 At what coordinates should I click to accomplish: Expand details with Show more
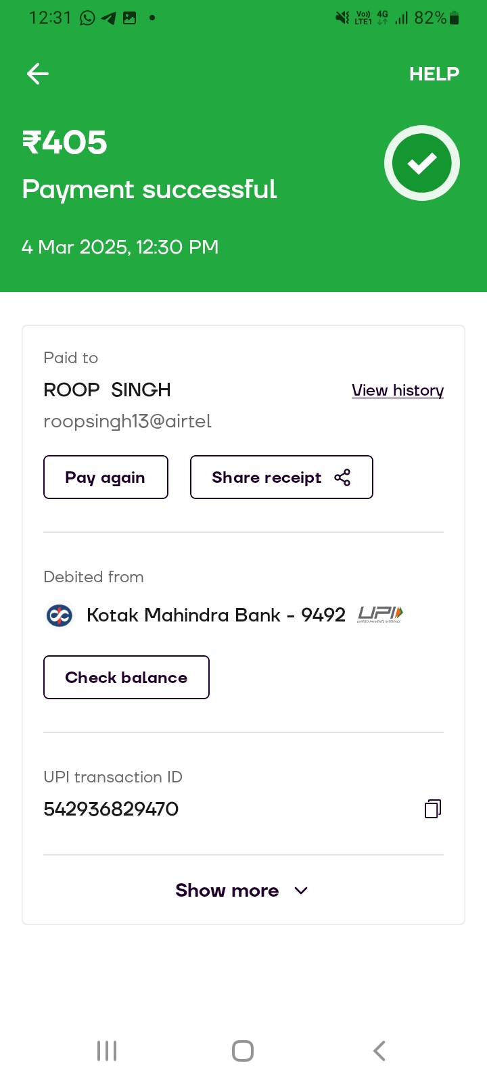[x=227, y=890]
